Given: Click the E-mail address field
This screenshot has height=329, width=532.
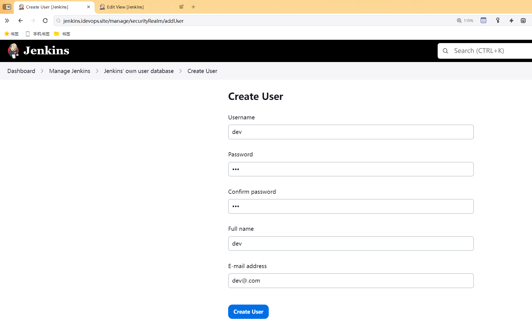Looking at the screenshot, I should 351,281.
